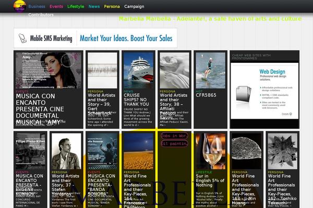Open the Banda Sonora poster thumbnail
This screenshot has height=208, width=313.
(102, 151)
